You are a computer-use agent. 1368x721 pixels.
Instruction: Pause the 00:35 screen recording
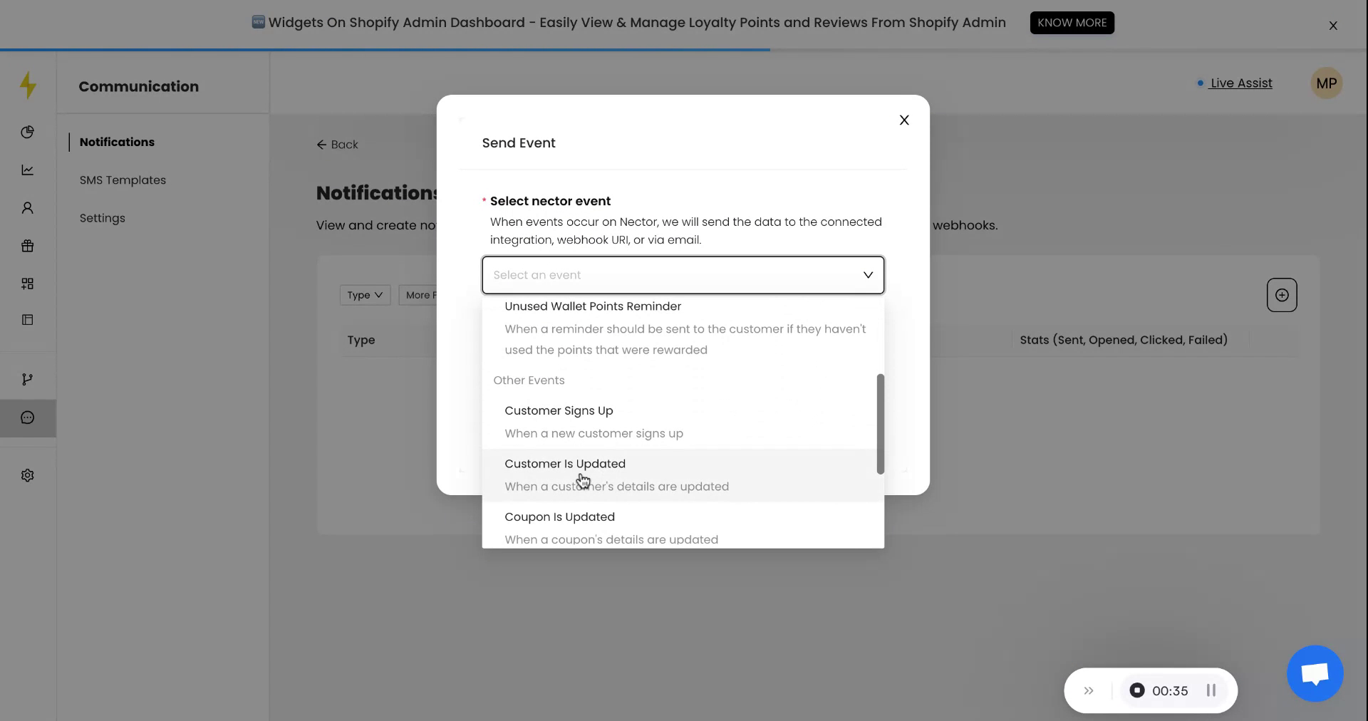pyautogui.click(x=1210, y=690)
